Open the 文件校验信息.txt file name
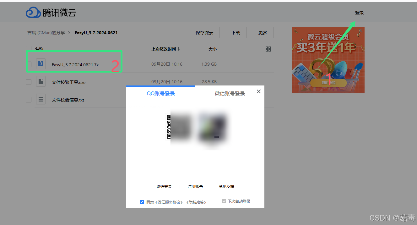Viewport: 417px width, 225px height. (x=68, y=100)
